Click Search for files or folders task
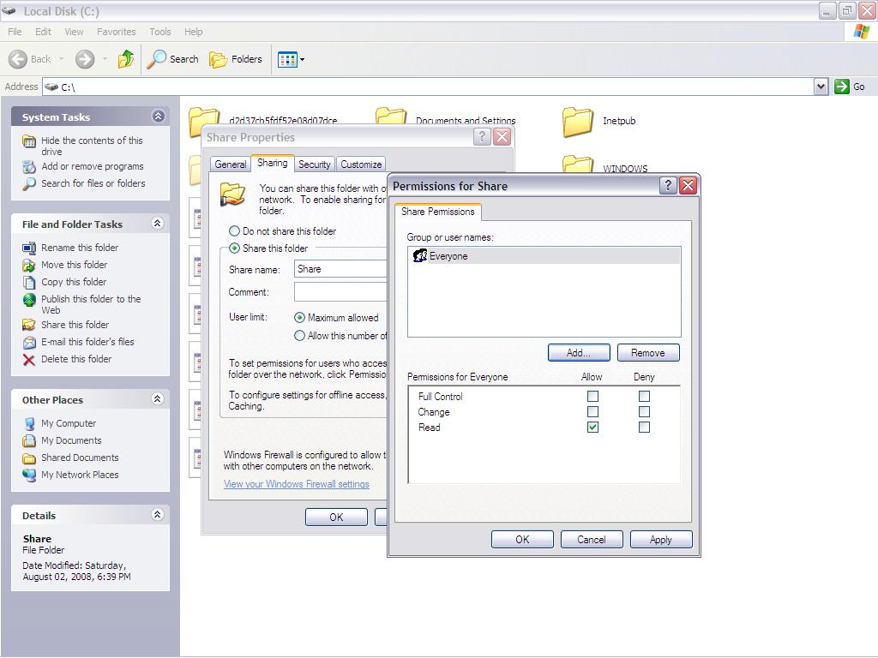The width and height of the screenshot is (878, 658). (x=93, y=183)
